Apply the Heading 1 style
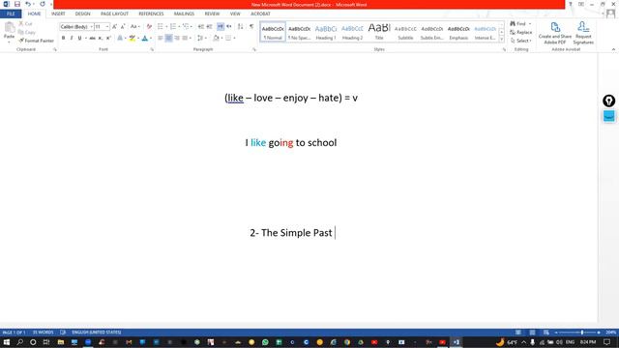This screenshot has height=348, width=619. (326, 32)
